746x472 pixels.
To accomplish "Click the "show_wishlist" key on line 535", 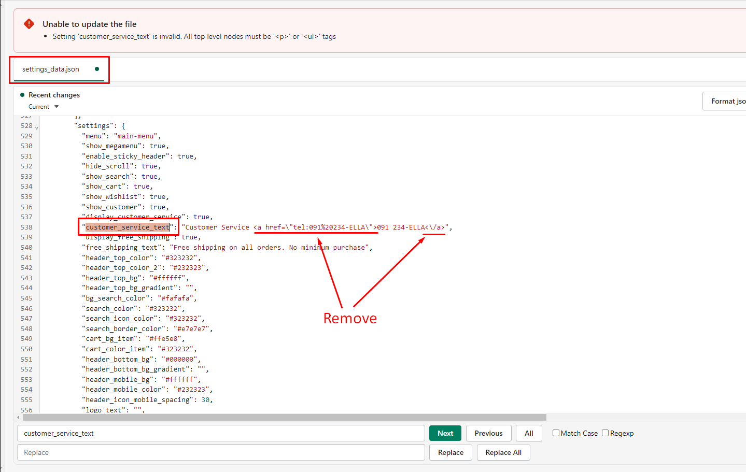I will [111, 197].
